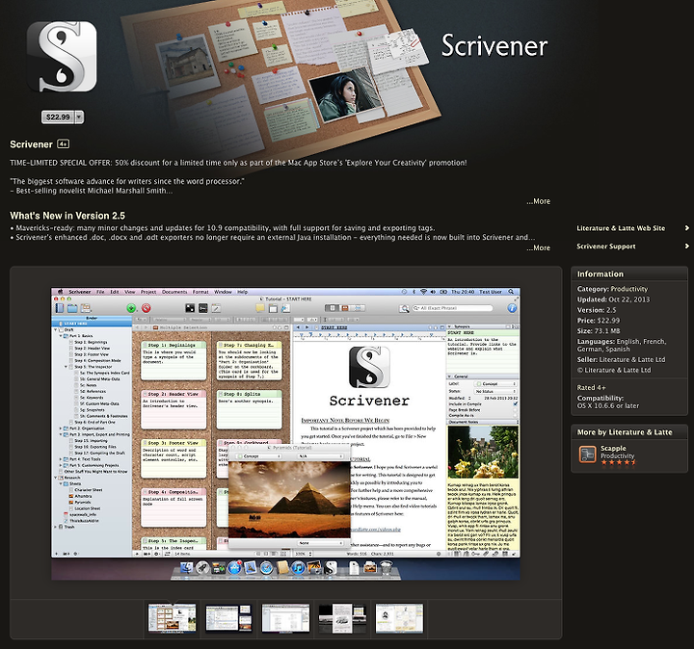Select outliner view mode in group control
694x649 pixels.
359,308
